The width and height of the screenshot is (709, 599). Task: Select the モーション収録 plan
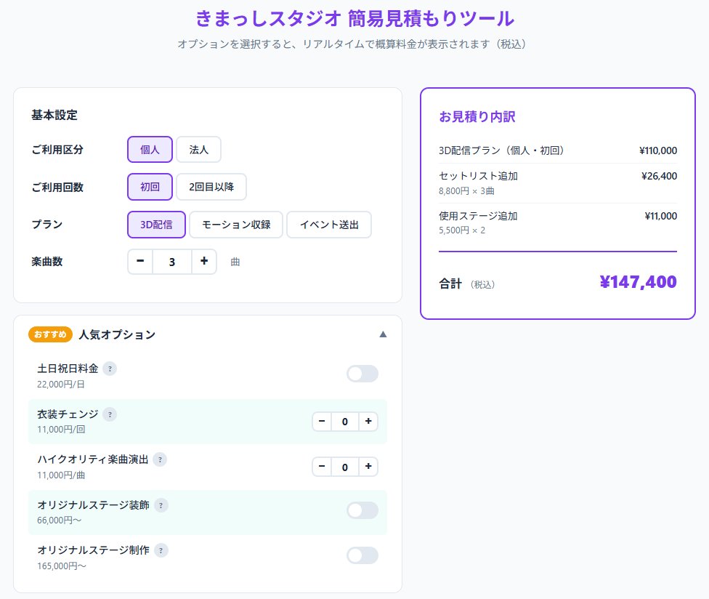coord(235,225)
